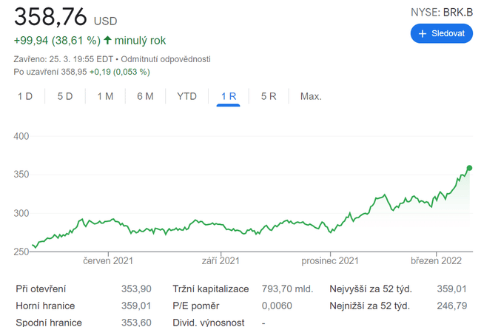Image resolution: width=481 pixels, height=327 pixels.
Task: Click the Nejnižší za 52 týd. label
Action: coord(370,306)
